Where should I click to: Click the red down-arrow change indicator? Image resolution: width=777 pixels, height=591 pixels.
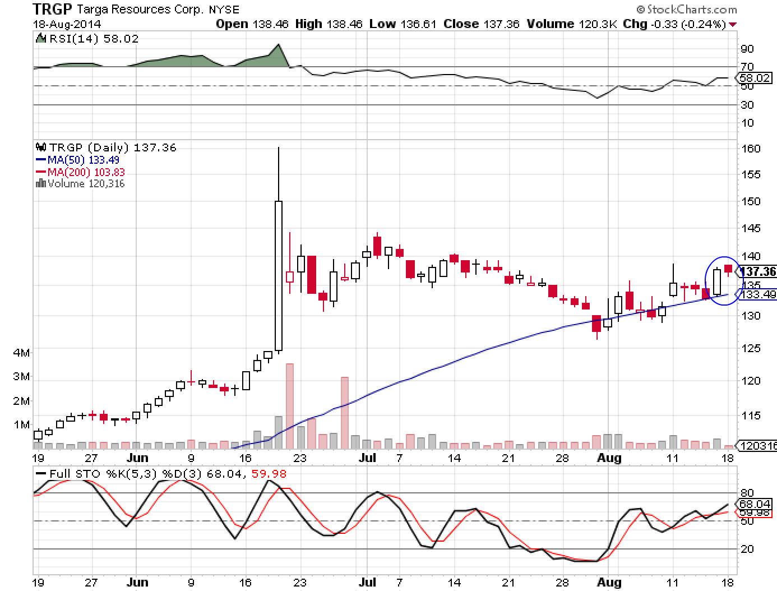pos(733,25)
